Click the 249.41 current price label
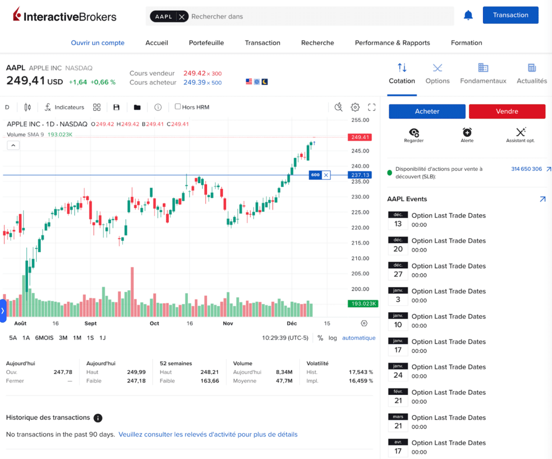The image size is (552, 459). coord(360,137)
